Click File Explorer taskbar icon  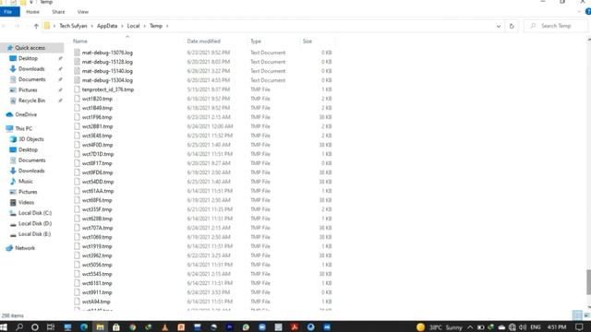100,327
